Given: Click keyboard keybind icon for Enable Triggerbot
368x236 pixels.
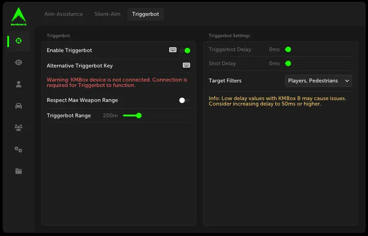Looking at the screenshot, I should coord(172,50).
